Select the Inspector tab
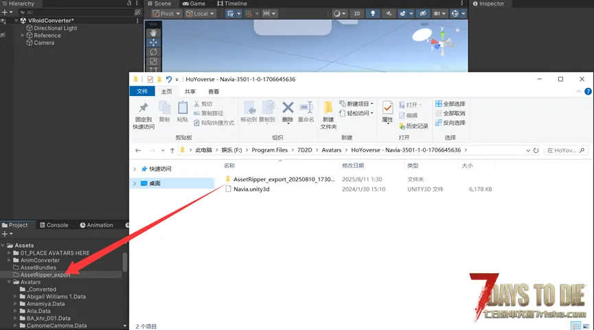This screenshot has height=330, width=594. coord(489,3)
